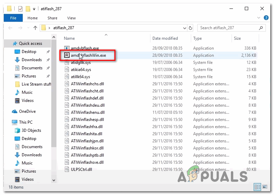Unpin Documents via its pin icon

coord(48,68)
